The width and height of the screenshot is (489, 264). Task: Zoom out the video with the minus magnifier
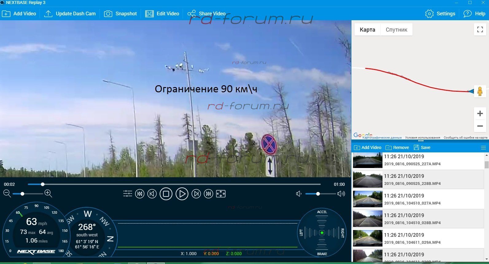7,193
